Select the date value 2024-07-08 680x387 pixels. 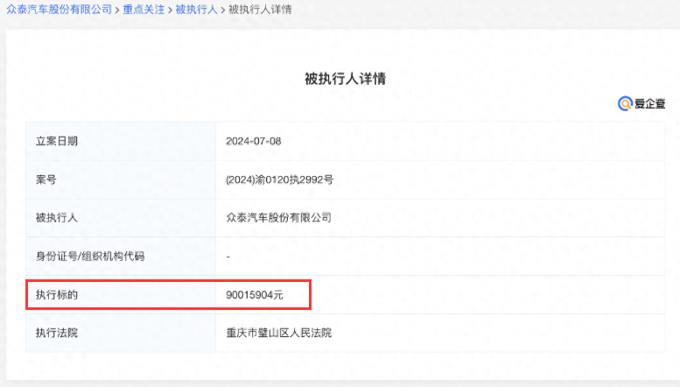tap(253, 141)
